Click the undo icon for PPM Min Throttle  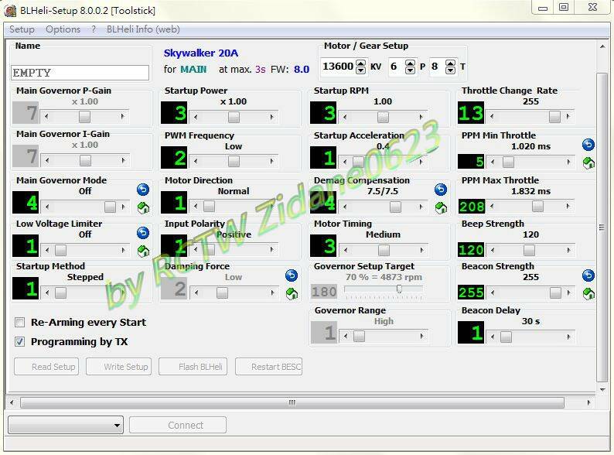588,145
